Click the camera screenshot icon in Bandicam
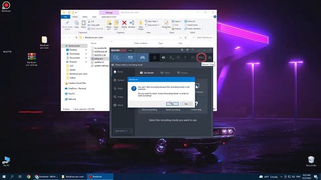Image resolution: width=321 pixels, height=180 pixels. pos(210,58)
